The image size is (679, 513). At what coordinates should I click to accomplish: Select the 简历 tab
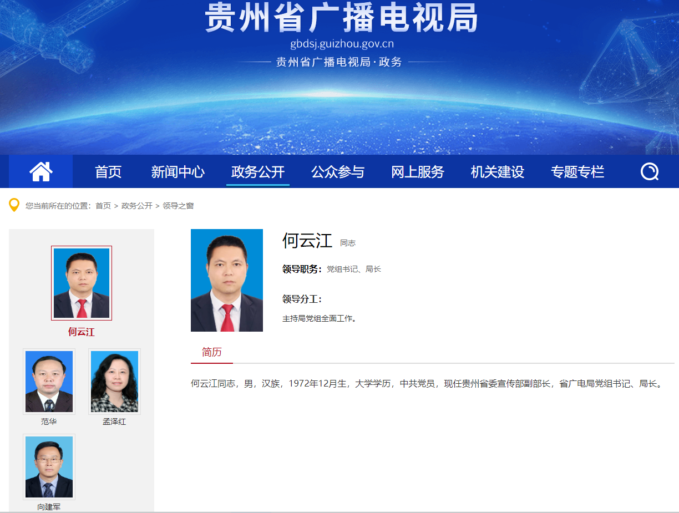[212, 352]
